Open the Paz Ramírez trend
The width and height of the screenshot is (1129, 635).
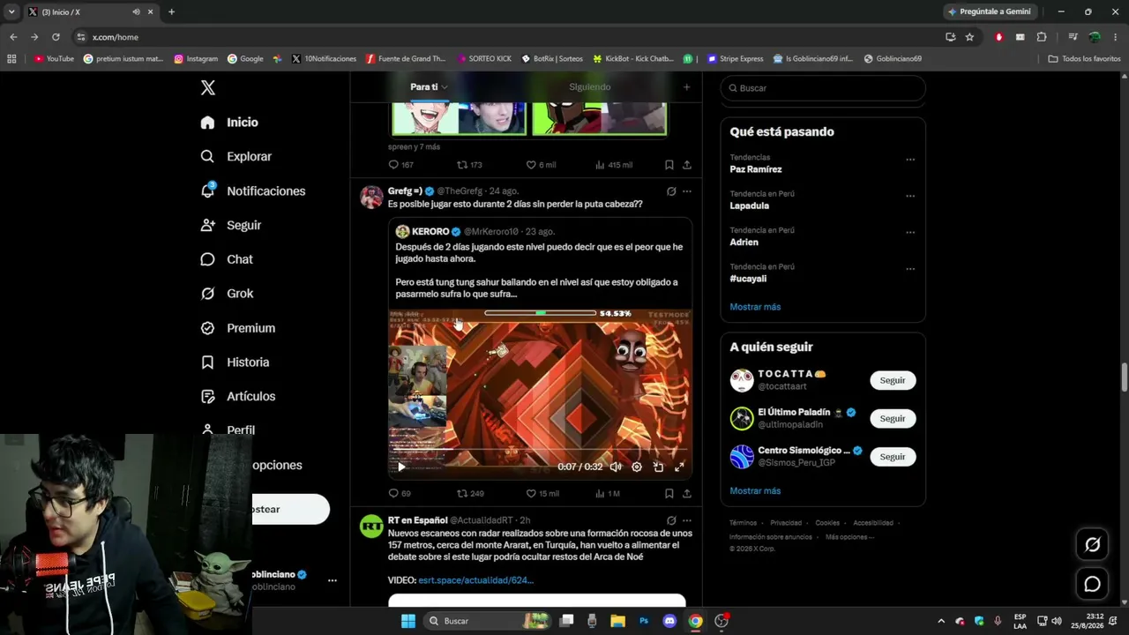tap(756, 169)
